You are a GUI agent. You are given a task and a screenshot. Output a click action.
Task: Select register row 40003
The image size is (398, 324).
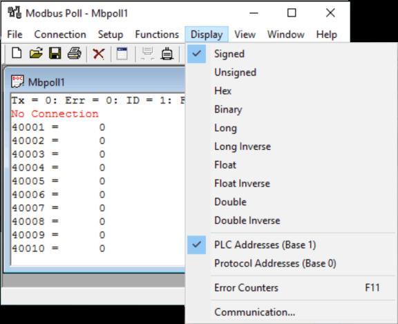[x=58, y=154]
